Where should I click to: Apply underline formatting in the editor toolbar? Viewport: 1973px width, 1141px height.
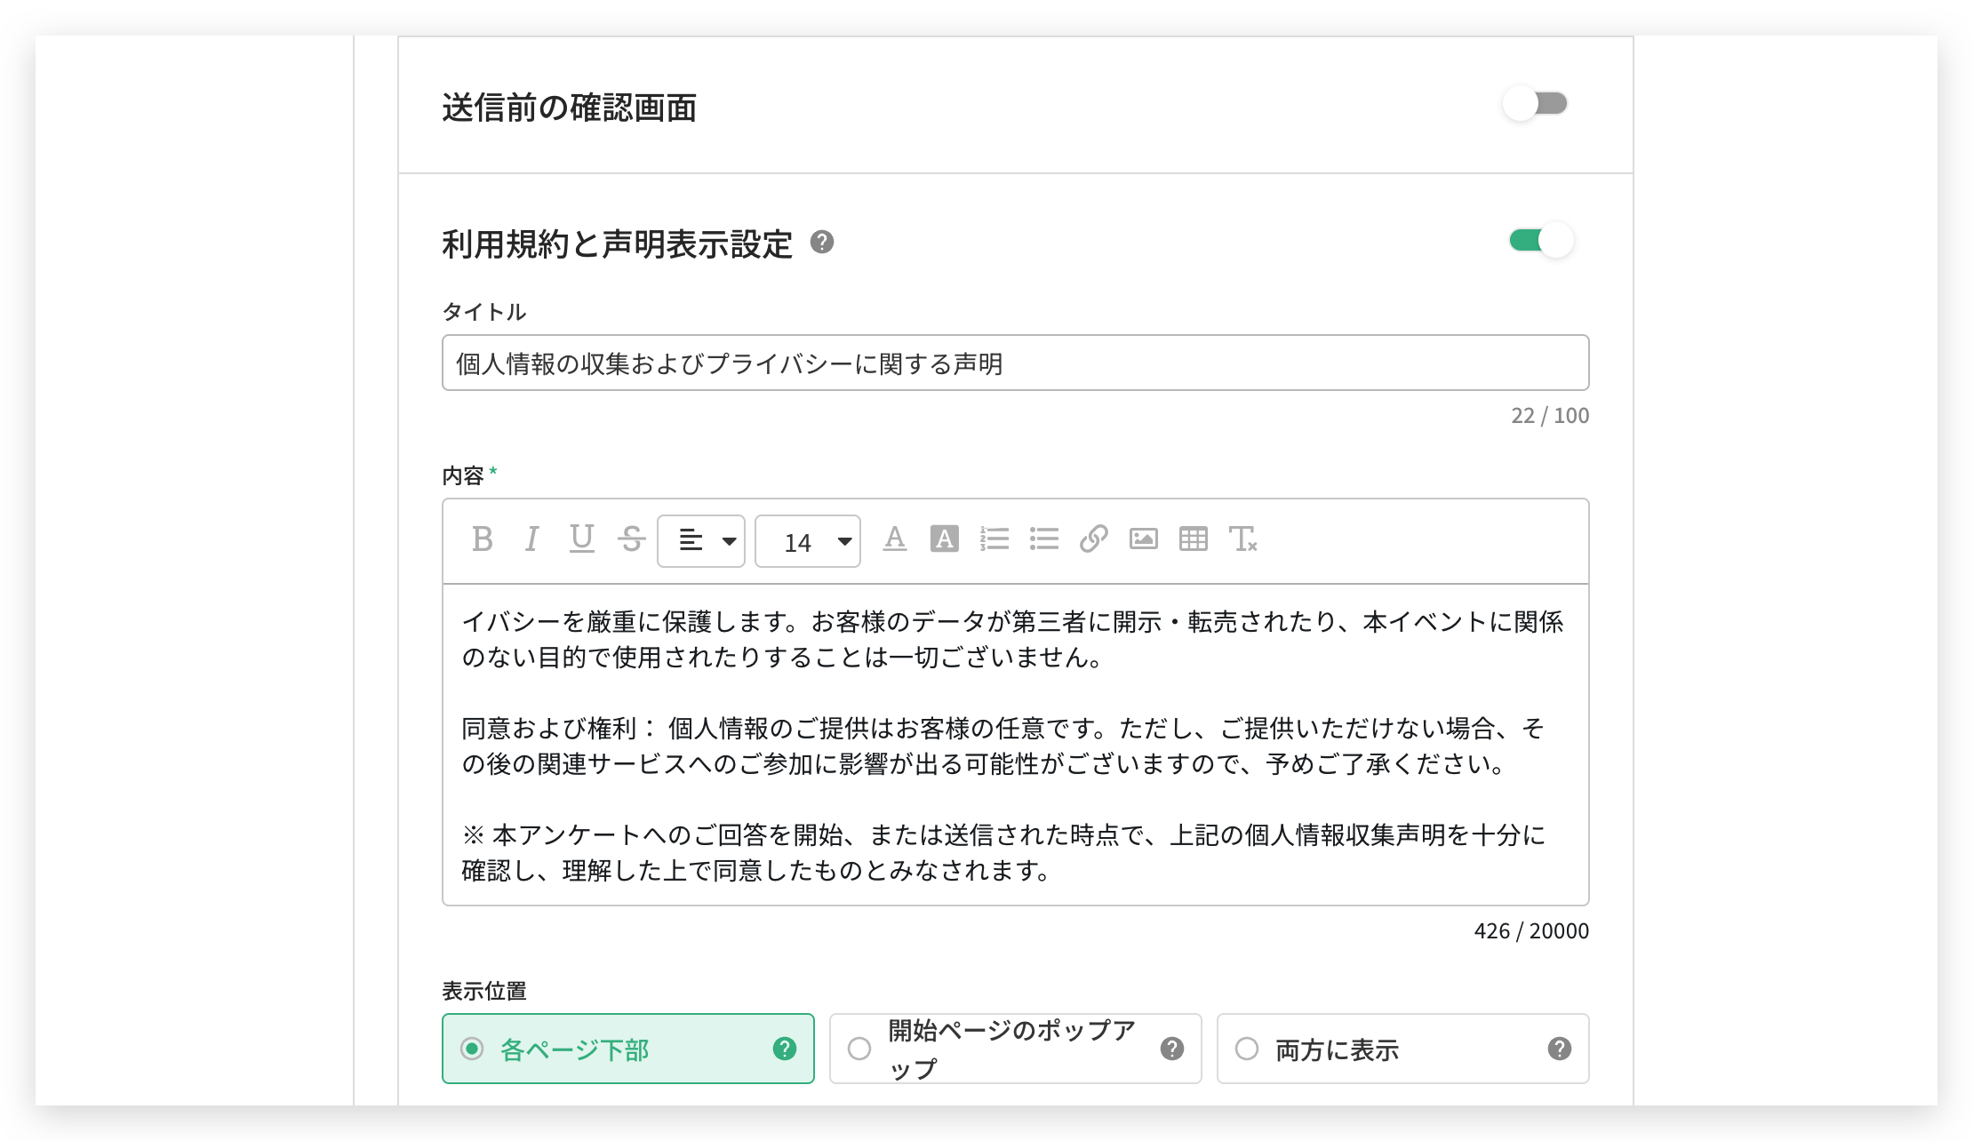pyautogui.click(x=581, y=539)
